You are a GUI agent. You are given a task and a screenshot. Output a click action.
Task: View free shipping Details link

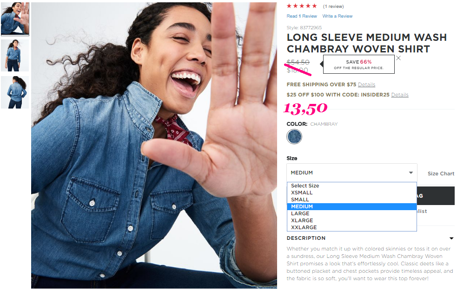pos(366,84)
